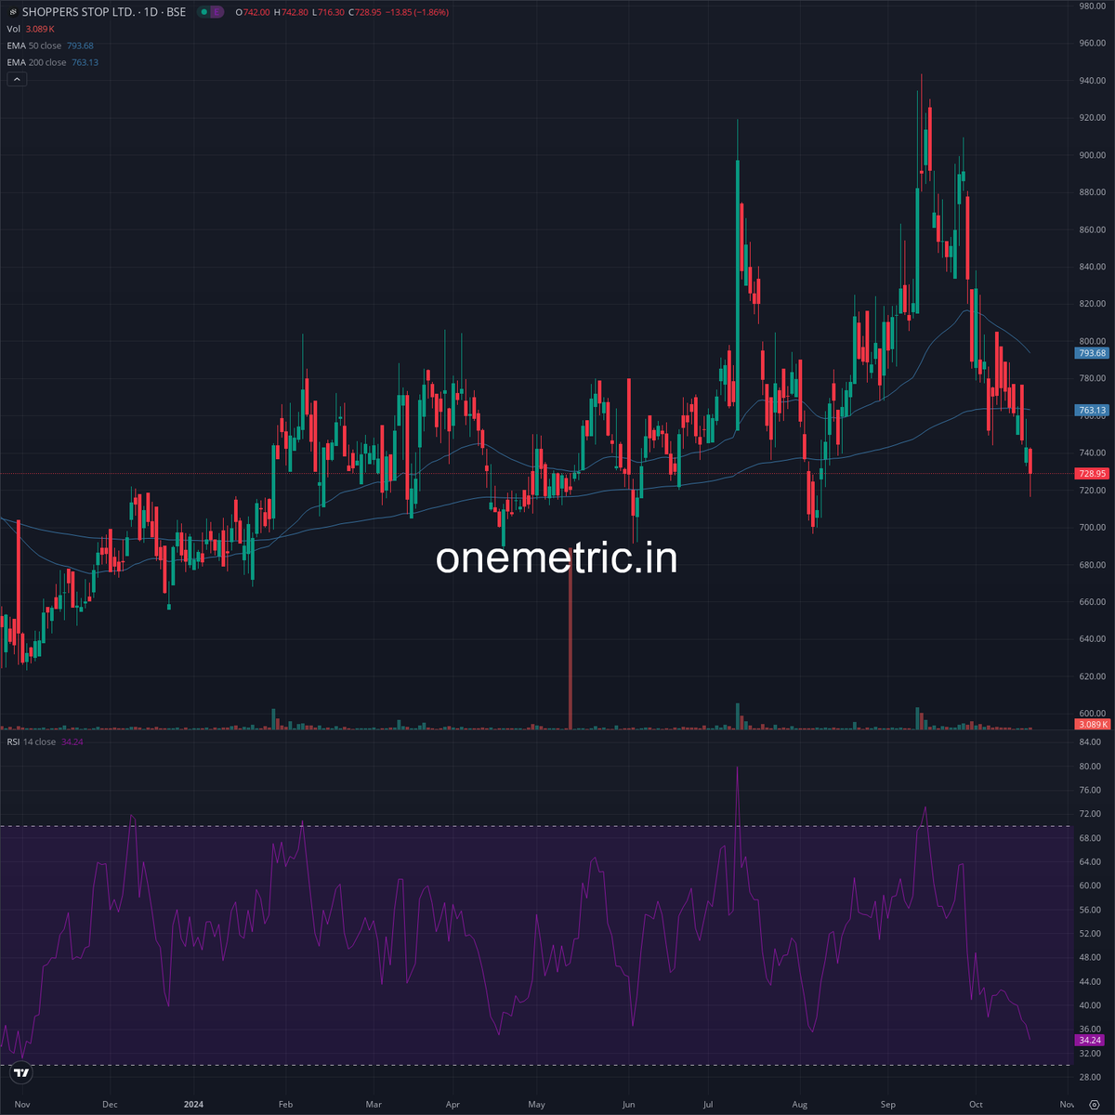This screenshot has height=1115, width=1115.
Task: Click the TradingView logo watermark
Action: pyautogui.click(x=21, y=1070)
